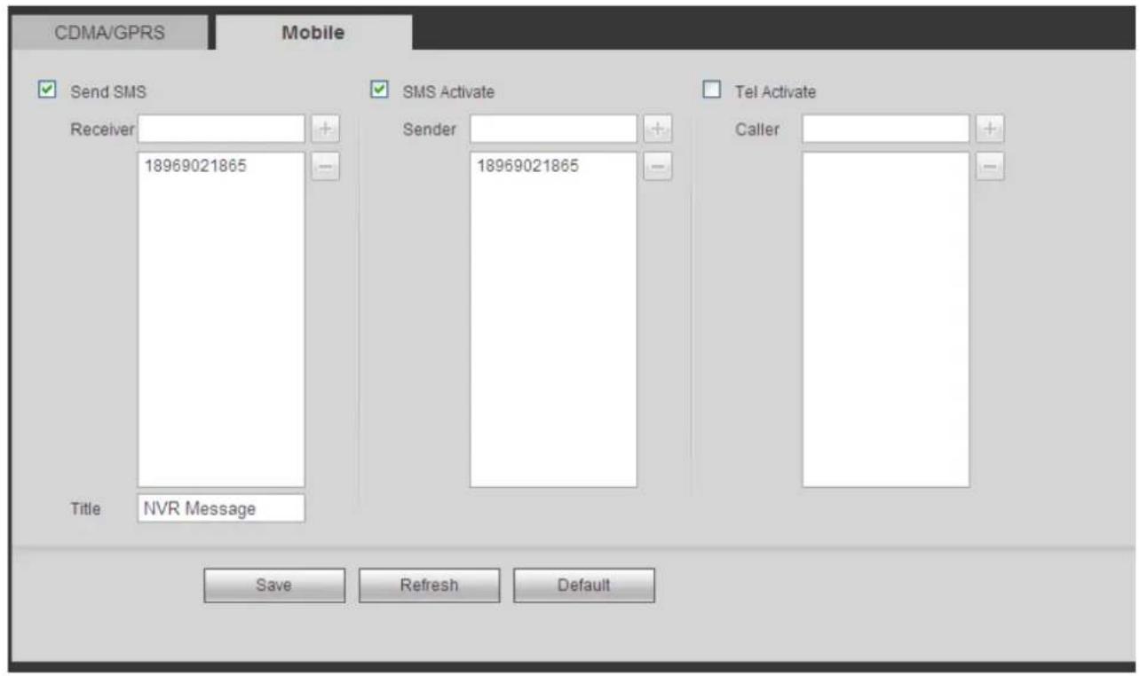Click inside the empty Caller list box
Screen dimensions: 1140x676
point(885,319)
